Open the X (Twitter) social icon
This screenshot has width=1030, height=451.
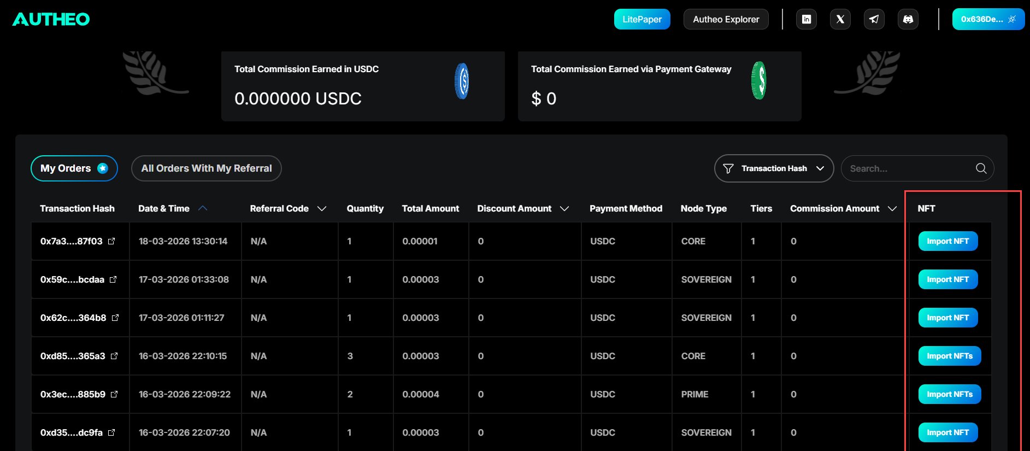point(840,19)
